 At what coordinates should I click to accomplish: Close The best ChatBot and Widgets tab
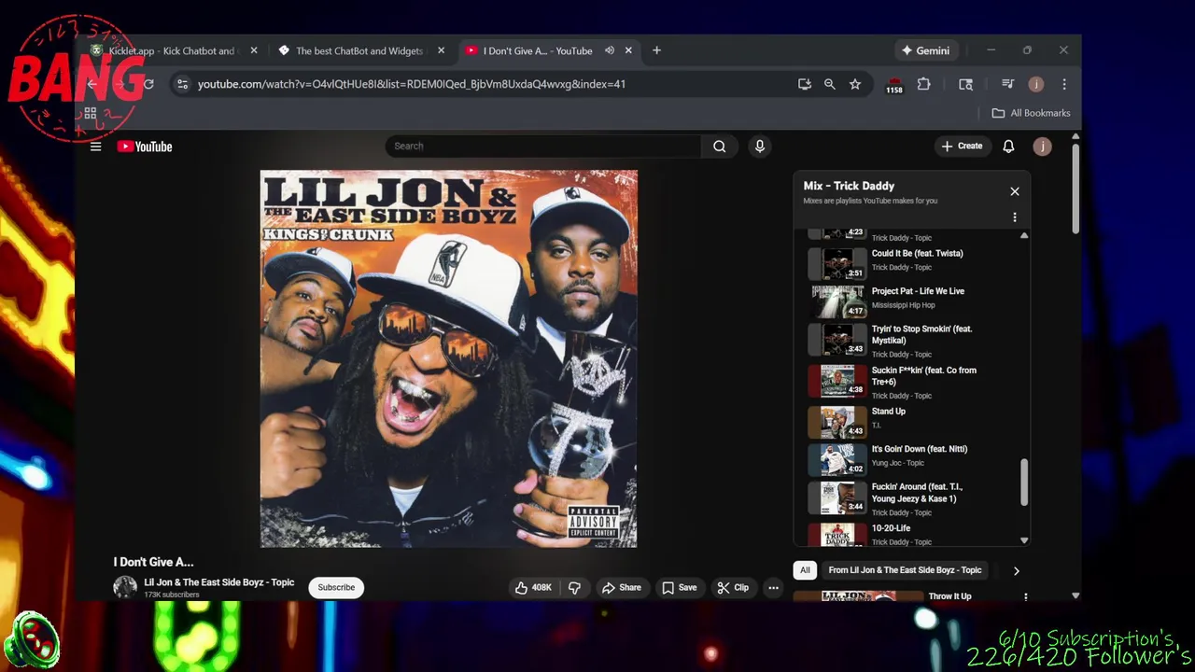441,50
